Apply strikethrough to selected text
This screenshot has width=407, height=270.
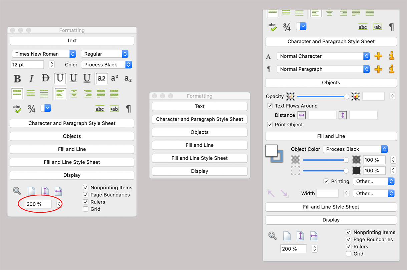46,78
